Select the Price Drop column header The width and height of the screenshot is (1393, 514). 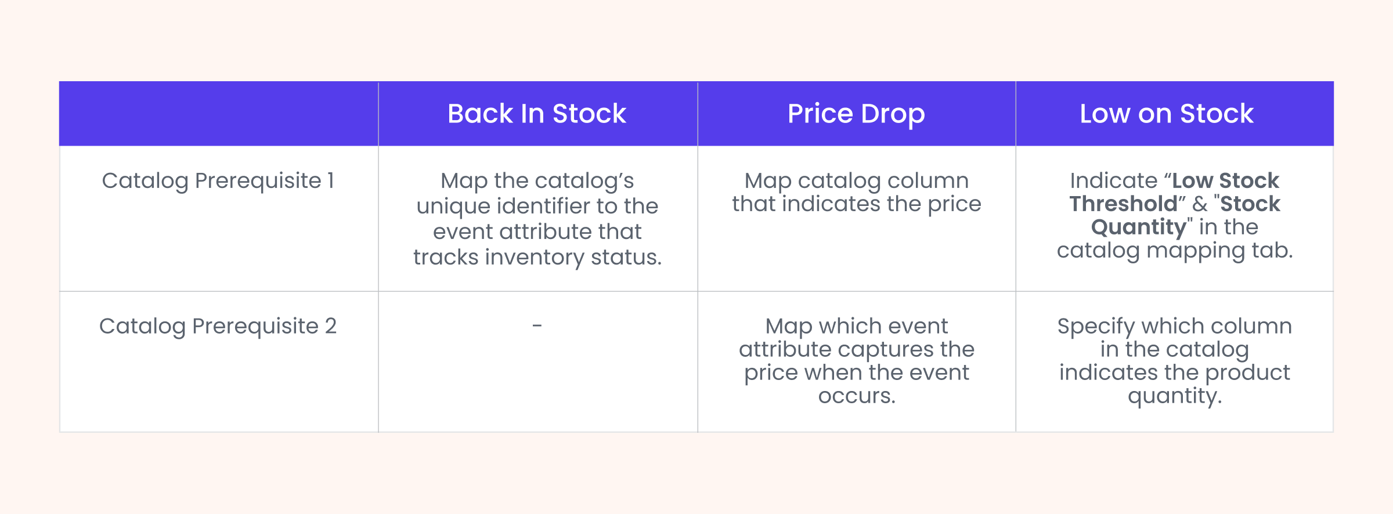[856, 114]
